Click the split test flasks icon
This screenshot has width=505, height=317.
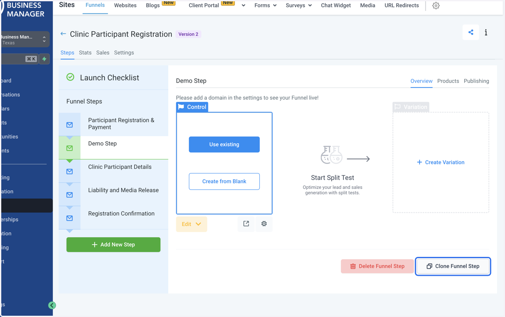click(332, 155)
